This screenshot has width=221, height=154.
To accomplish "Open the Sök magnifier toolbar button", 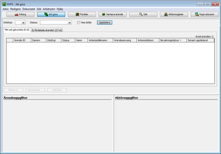I will [x=143, y=14].
